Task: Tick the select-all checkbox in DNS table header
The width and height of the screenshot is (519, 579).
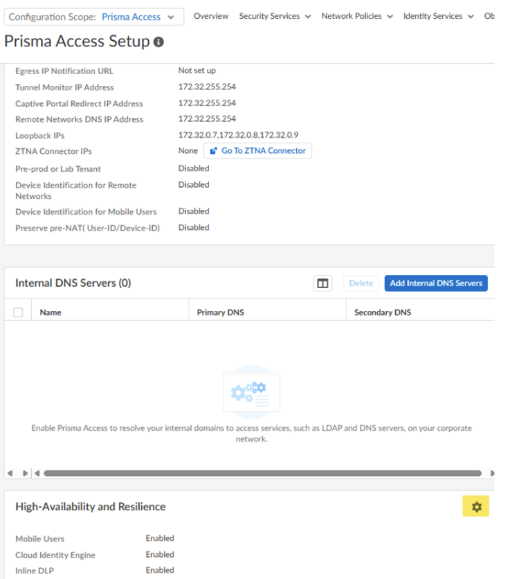Action: coord(18,312)
